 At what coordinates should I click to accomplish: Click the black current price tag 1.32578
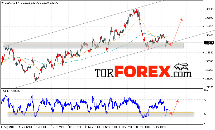pyautogui.click(x=209, y=43)
